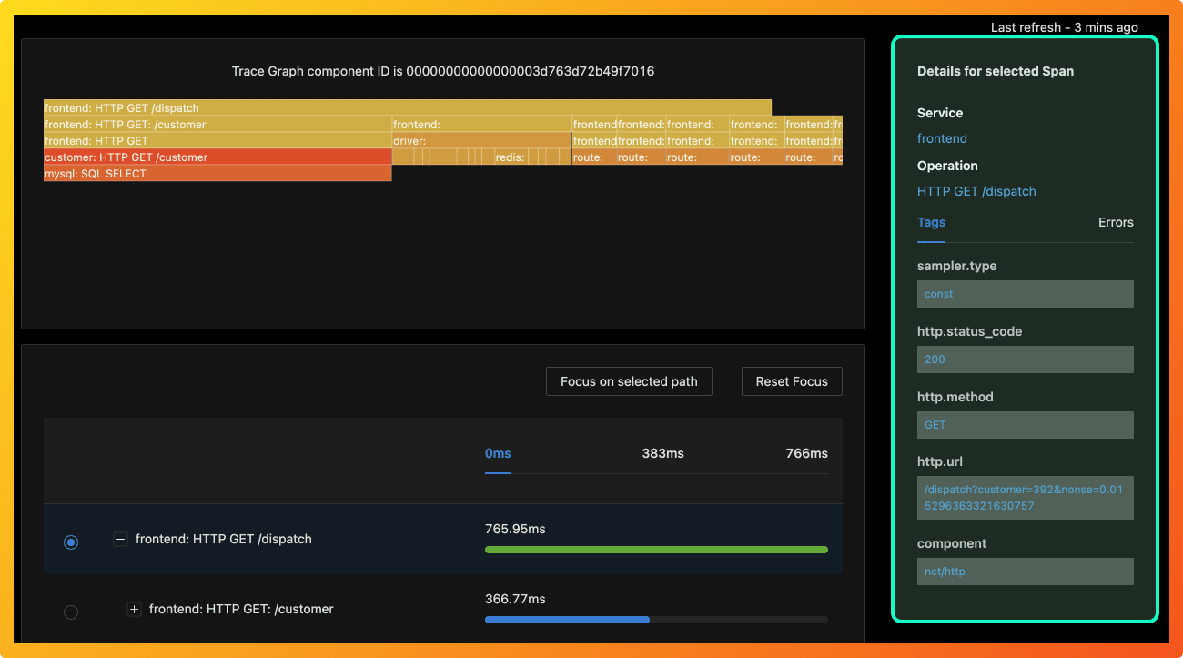Image resolution: width=1183 pixels, height=658 pixels.
Task: Select the customer: HTTP GET /customer flame span
Action: click(x=217, y=157)
